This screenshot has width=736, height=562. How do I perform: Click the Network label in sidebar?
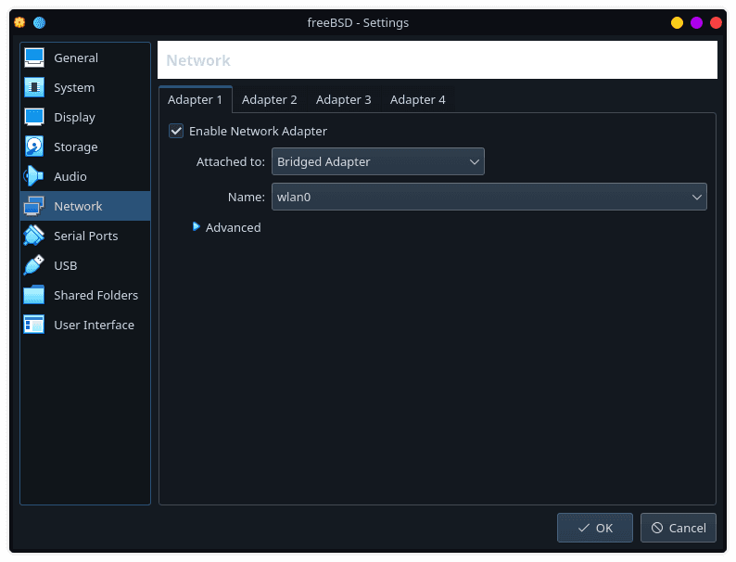pos(78,206)
